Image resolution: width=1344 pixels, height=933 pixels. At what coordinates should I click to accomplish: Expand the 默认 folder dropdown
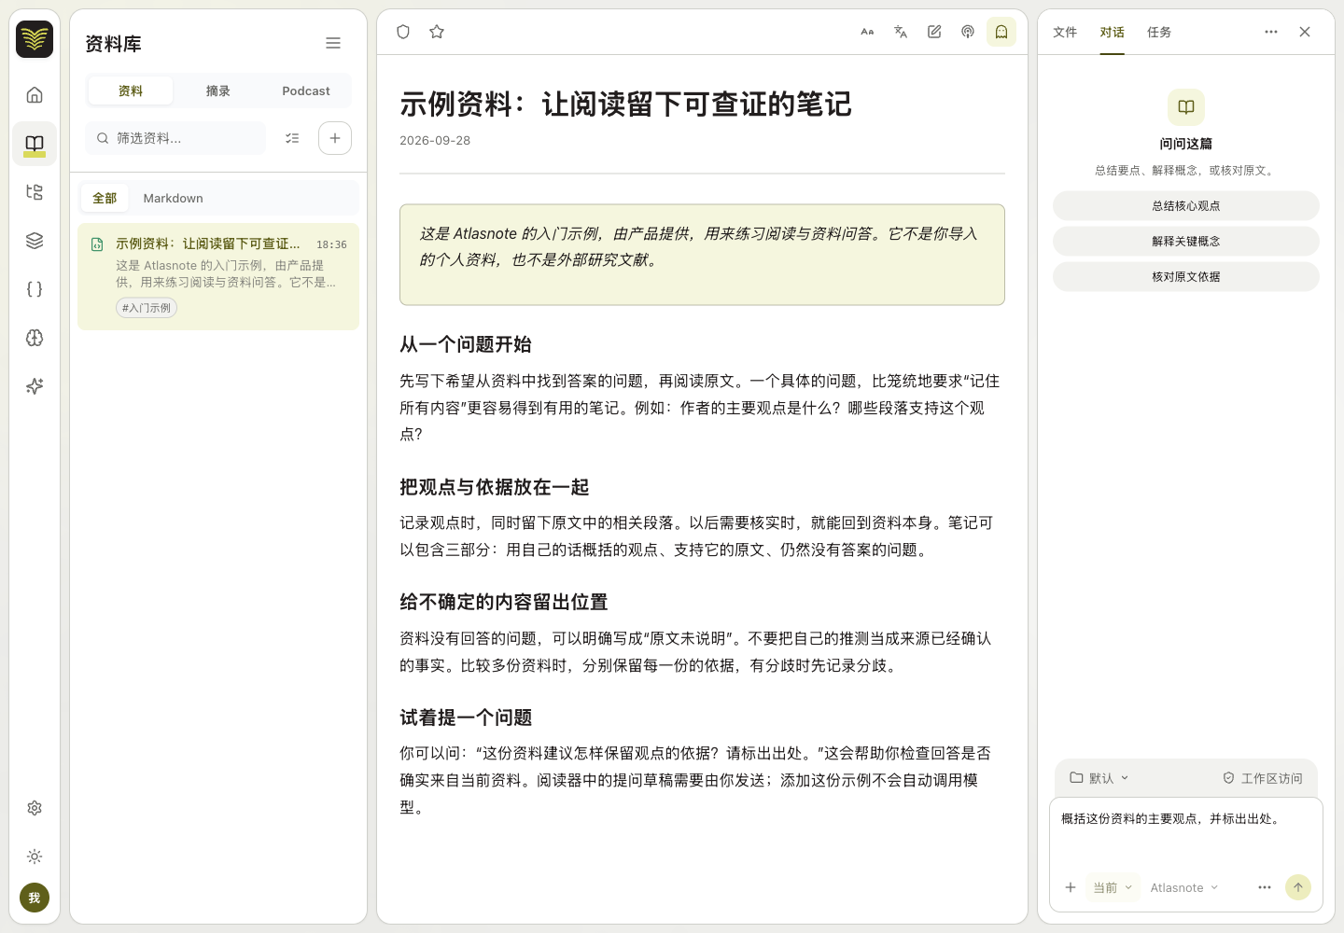(1099, 778)
